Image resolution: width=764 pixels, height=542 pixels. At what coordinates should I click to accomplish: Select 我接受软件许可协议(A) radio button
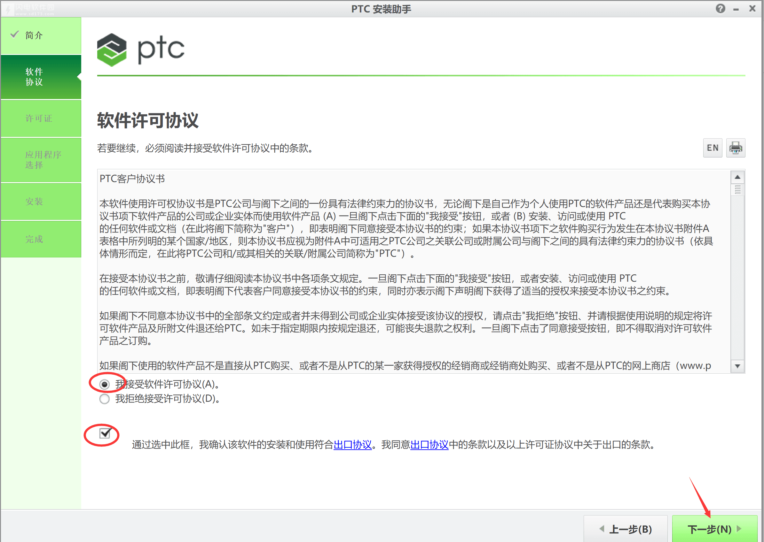pos(104,385)
